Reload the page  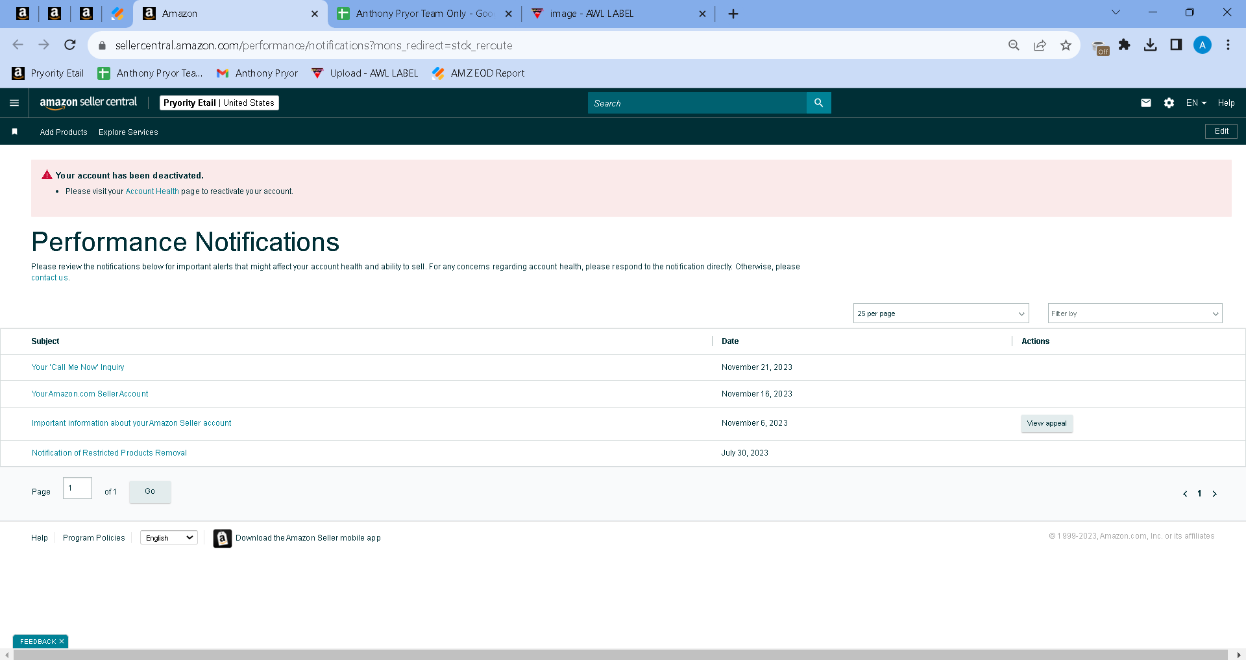(x=70, y=45)
